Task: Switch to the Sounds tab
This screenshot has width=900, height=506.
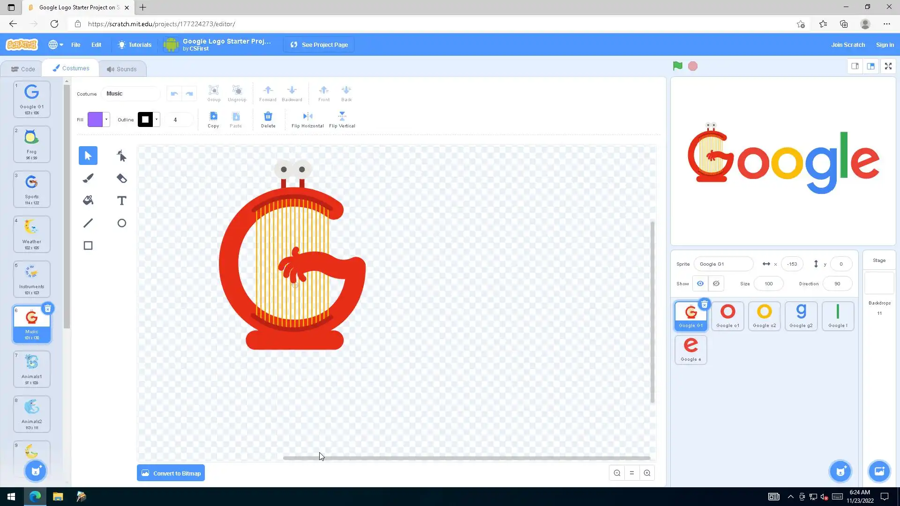Action: click(x=122, y=69)
